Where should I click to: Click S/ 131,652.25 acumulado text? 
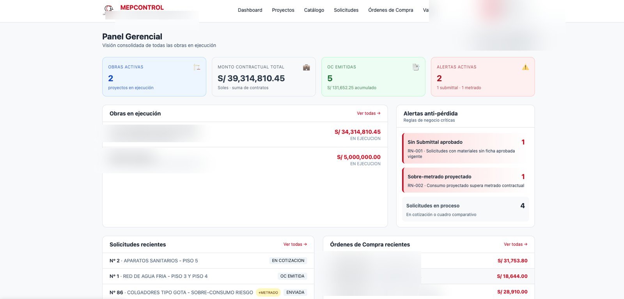[352, 88]
